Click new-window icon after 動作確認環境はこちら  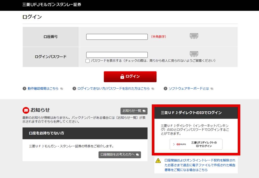coord(62,89)
